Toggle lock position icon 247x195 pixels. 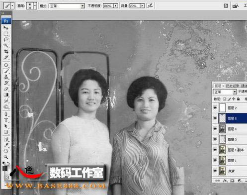(x=234, y=99)
